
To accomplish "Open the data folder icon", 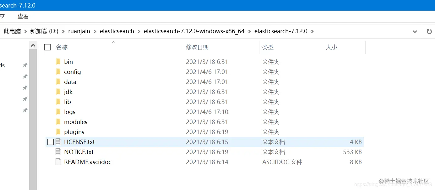I will 58,82.
